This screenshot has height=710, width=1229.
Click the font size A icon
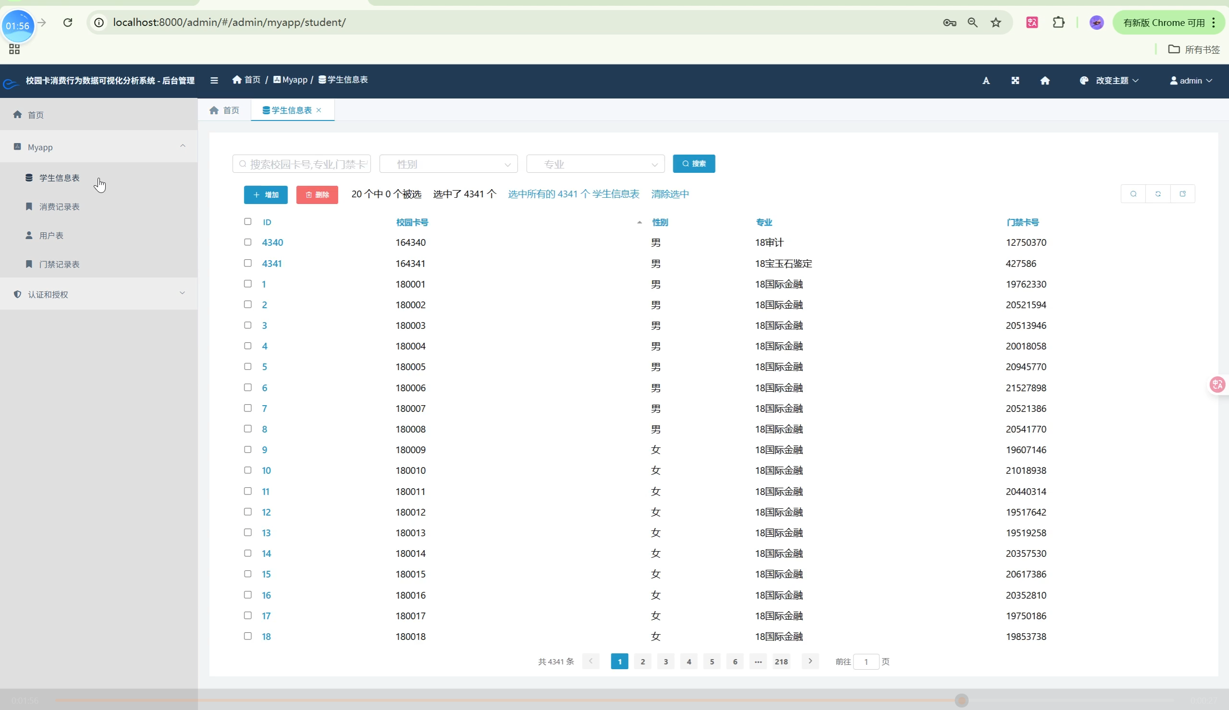click(986, 81)
